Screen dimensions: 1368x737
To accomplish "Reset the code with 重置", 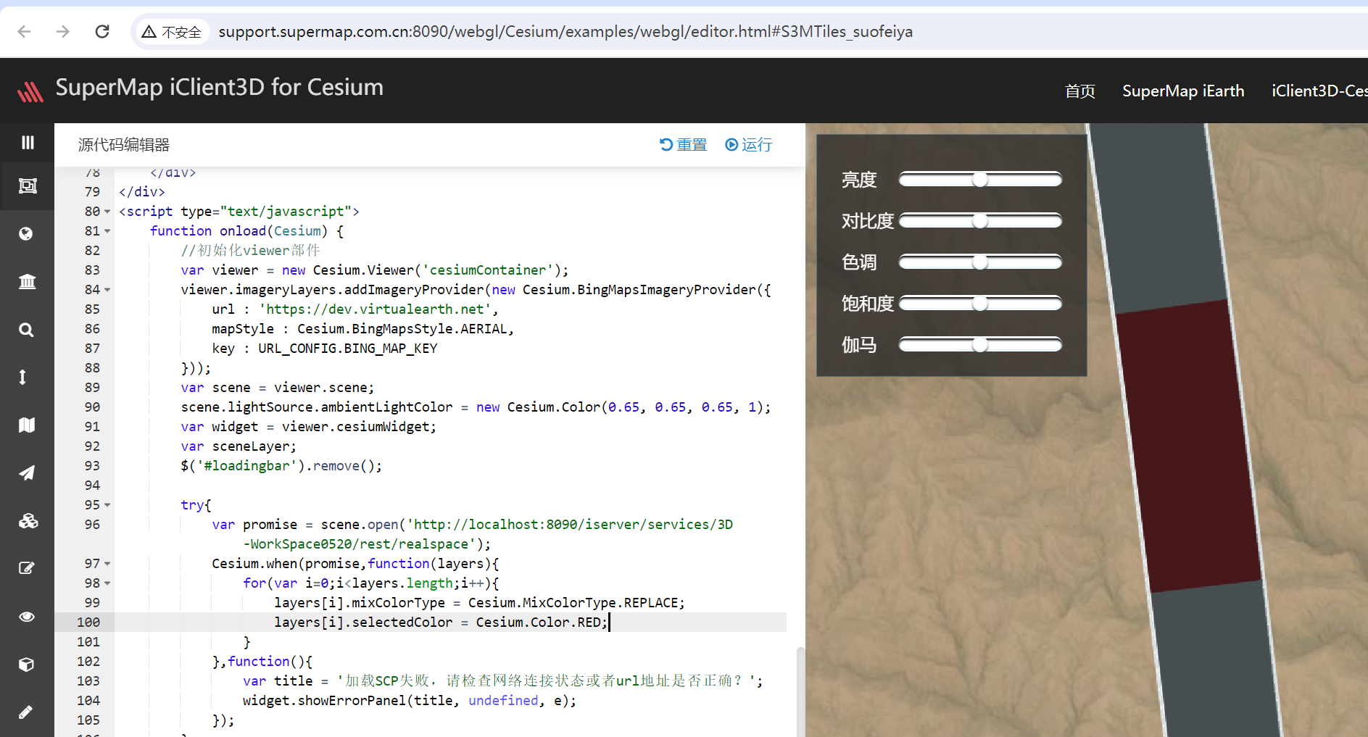I will (x=683, y=145).
